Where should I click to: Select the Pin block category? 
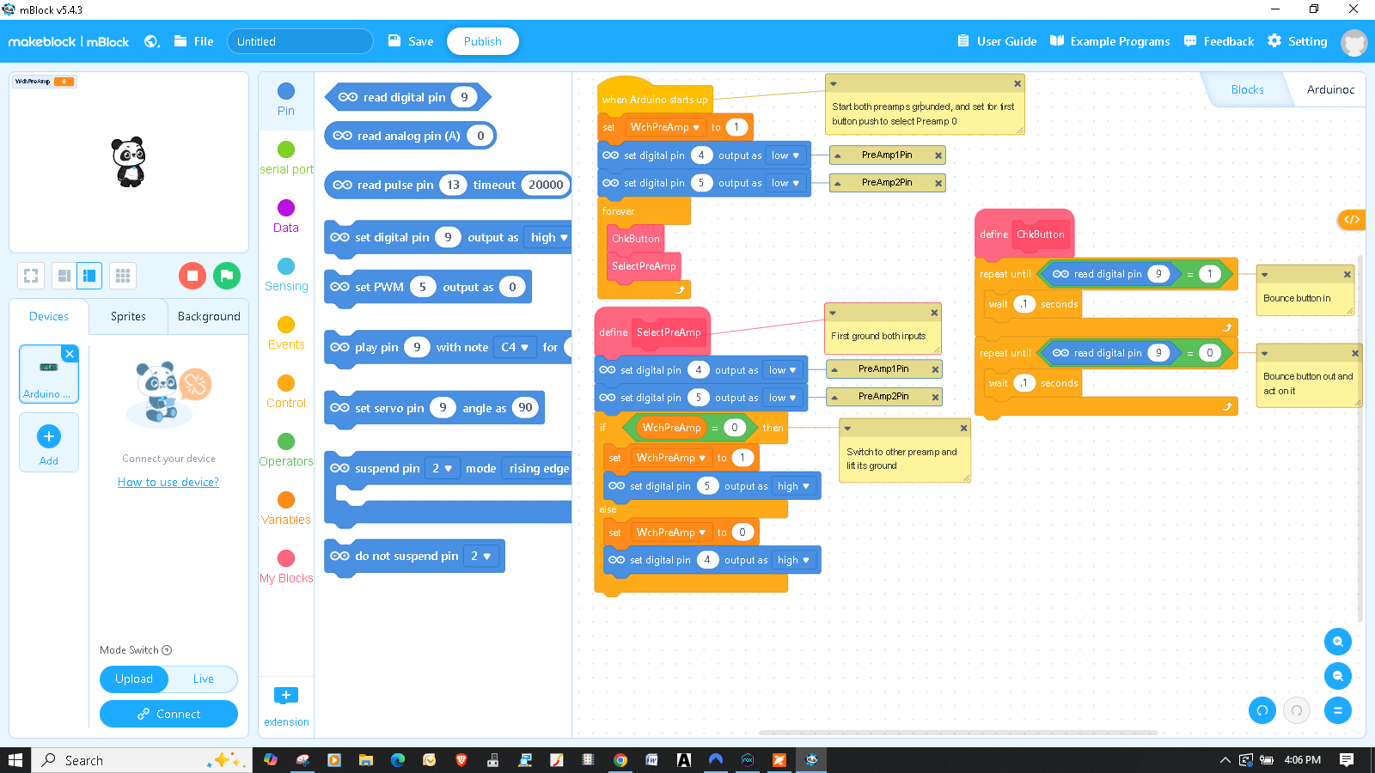pyautogui.click(x=286, y=100)
